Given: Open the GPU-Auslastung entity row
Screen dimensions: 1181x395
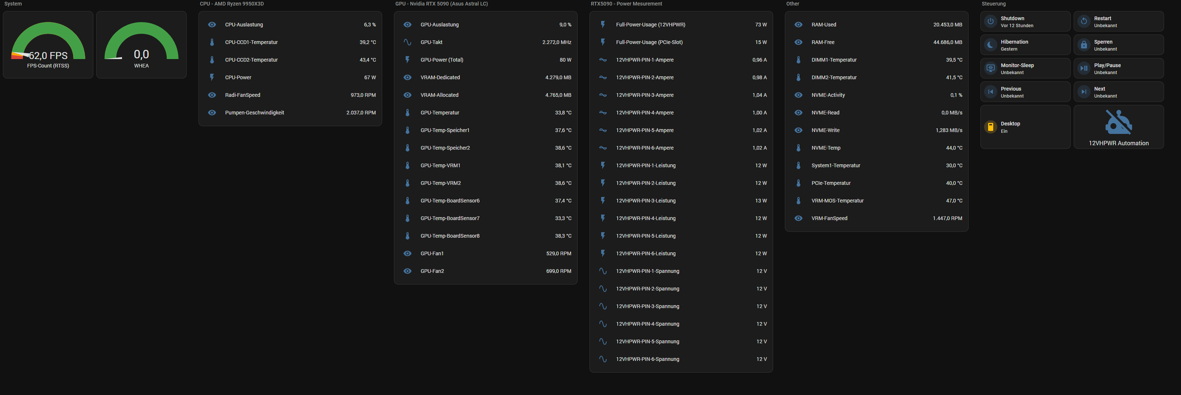Looking at the screenshot, I should (x=485, y=25).
